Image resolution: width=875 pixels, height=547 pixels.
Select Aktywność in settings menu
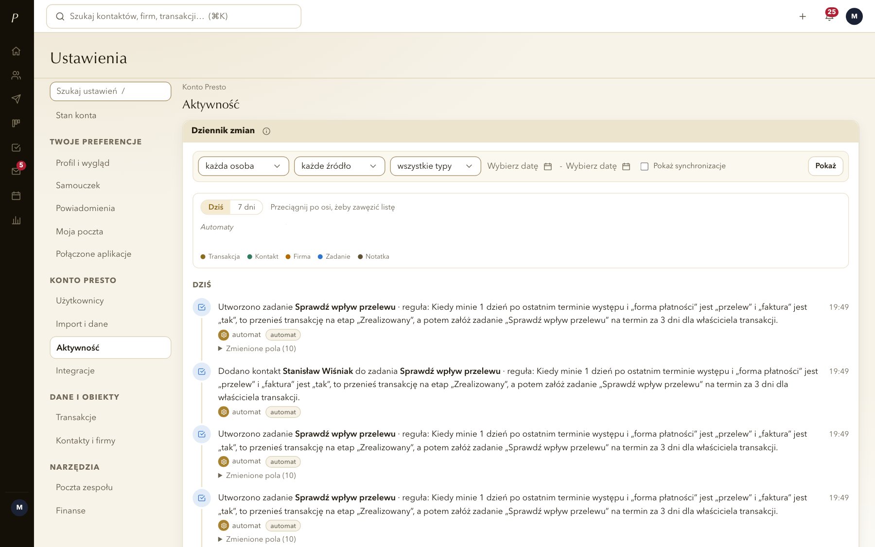[110, 348]
